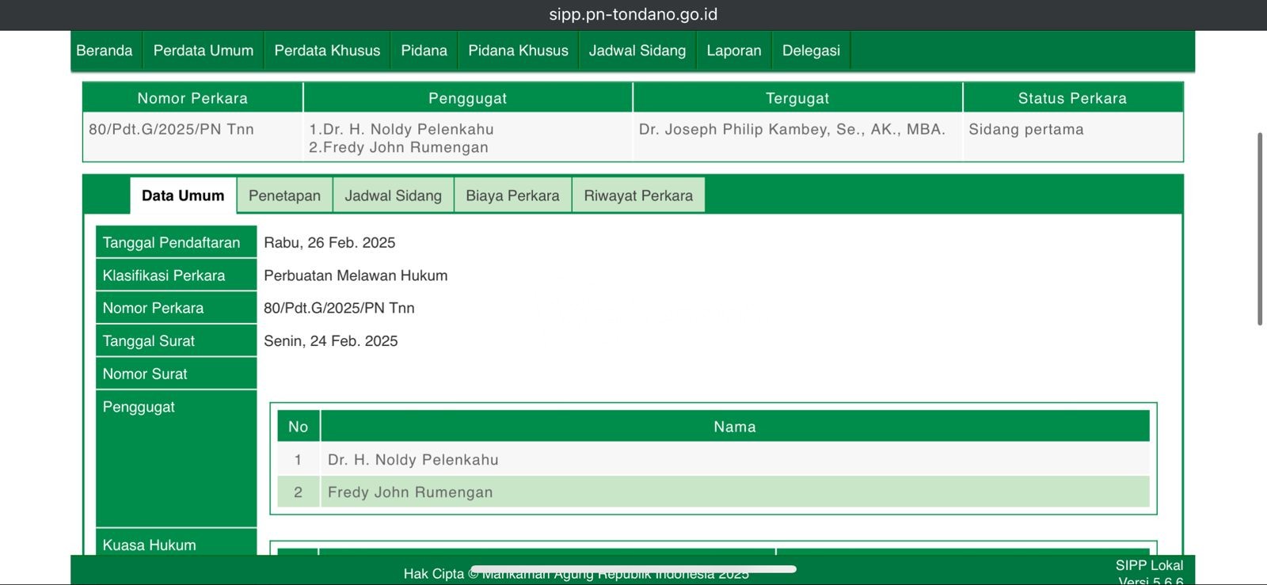
Task: Switch to the Data Umum tab
Action: (183, 196)
